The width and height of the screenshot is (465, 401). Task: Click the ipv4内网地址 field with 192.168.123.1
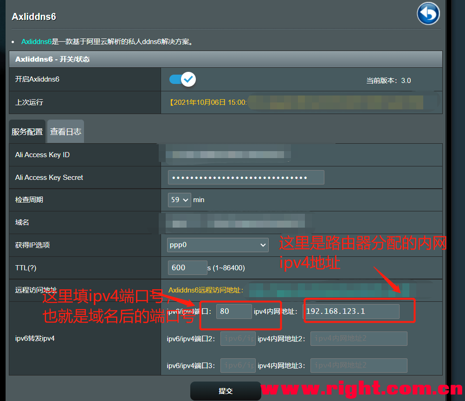tap(351, 311)
